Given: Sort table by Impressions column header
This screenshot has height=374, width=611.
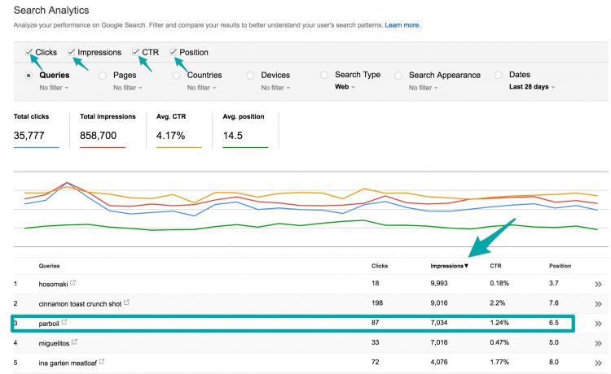Looking at the screenshot, I should [x=449, y=266].
